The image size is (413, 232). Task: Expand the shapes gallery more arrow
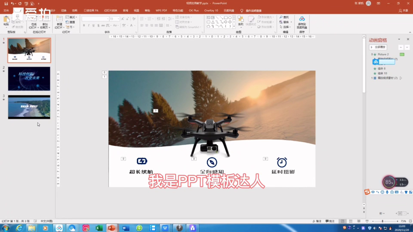click(234, 26)
